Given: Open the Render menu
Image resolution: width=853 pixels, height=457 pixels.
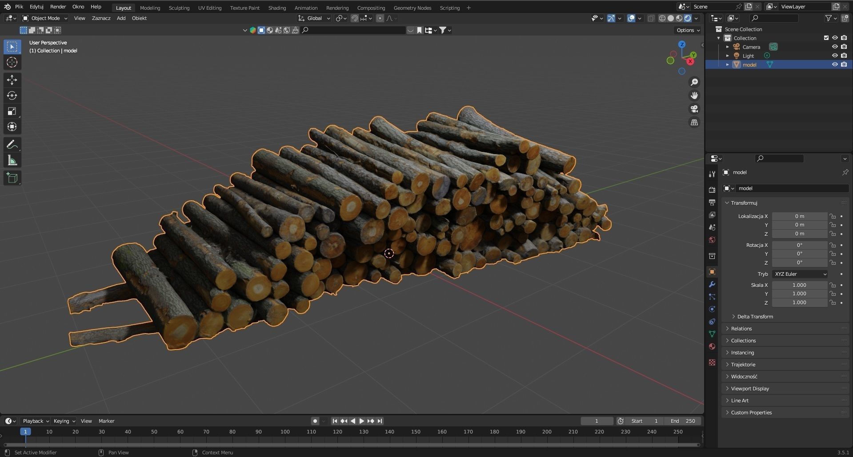Looking at the screenshot, I should coord(58,7).
